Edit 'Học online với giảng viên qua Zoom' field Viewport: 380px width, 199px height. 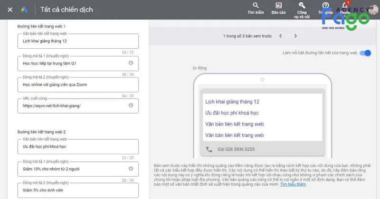tap(78, 85)
